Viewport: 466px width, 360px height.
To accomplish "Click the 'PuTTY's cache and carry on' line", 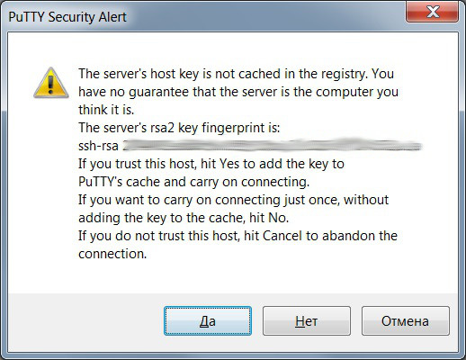I will [x=193, y=182].
